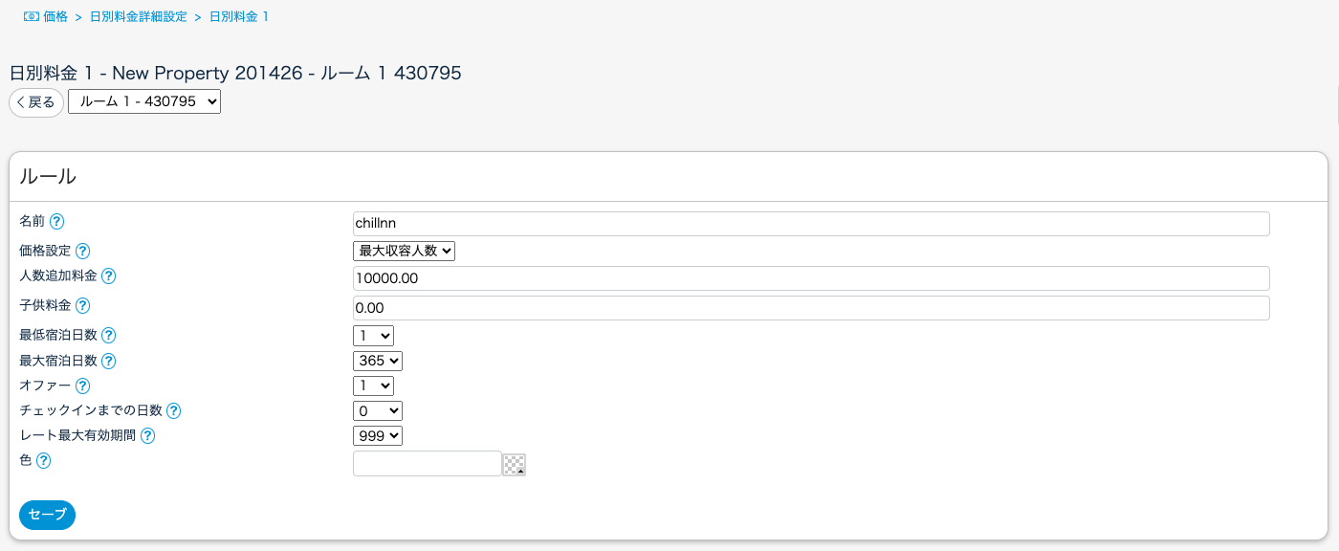Show help tooltip for オファー
This screenshot has width=1339, height=551.
click(x=82, y=386)
